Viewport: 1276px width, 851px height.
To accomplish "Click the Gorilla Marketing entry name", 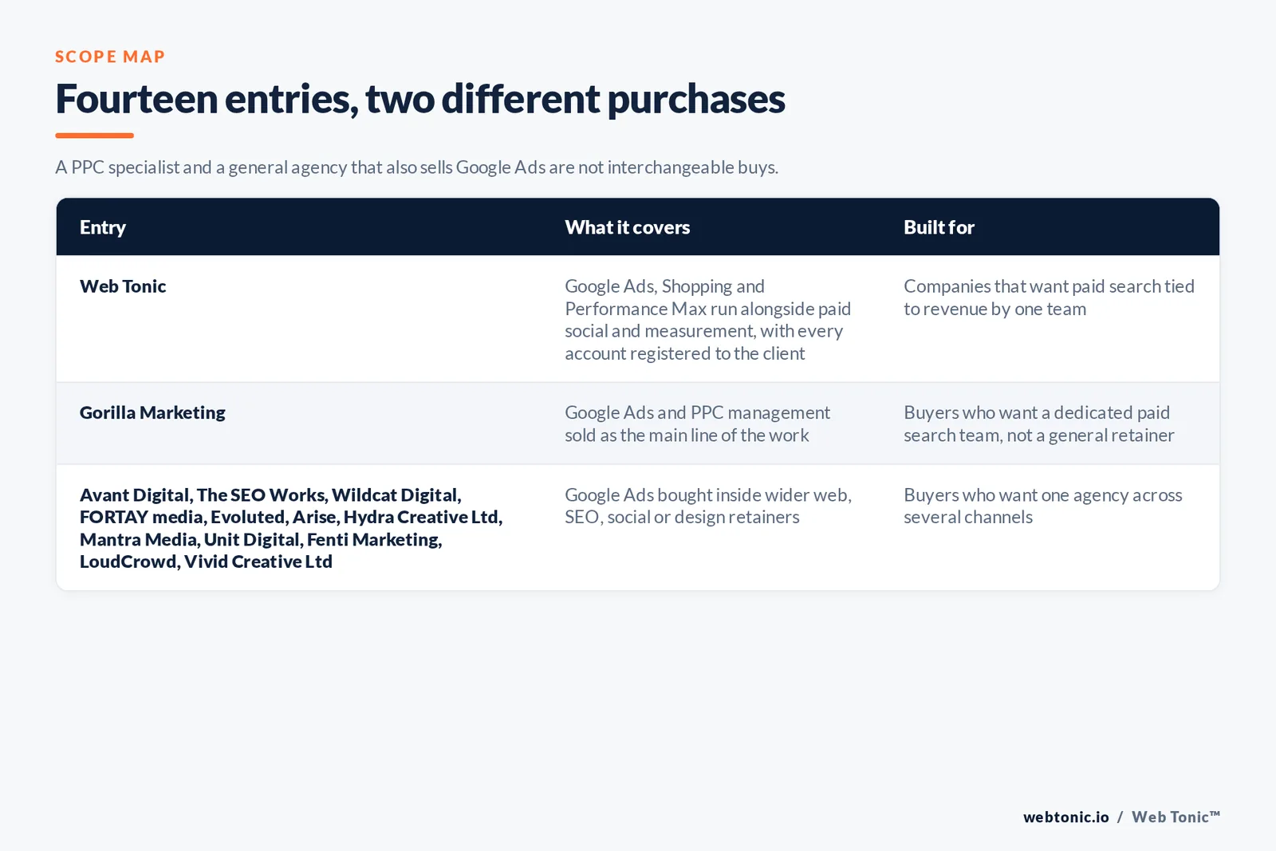I will 152,413.
